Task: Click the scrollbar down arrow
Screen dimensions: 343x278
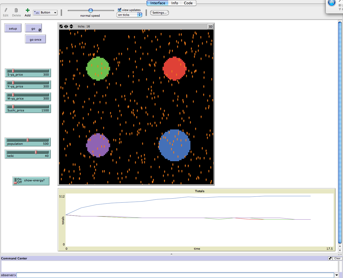Action: pos(340,250)
